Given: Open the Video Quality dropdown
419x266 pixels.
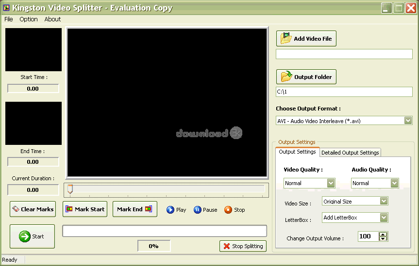Looking at the screenshot, I should point(331,183).
